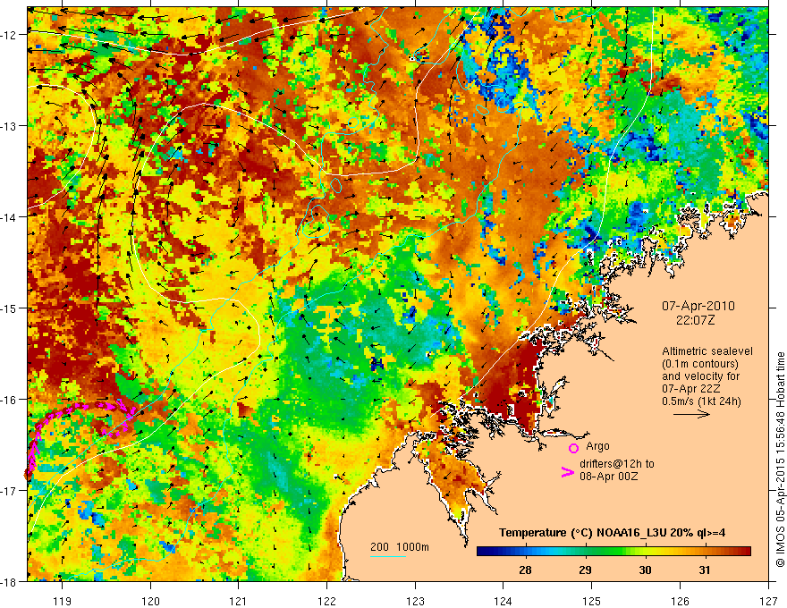Click colorbar tick label 28
The height and width of the screenshot is (608, 787).
(x=525, y=570)
